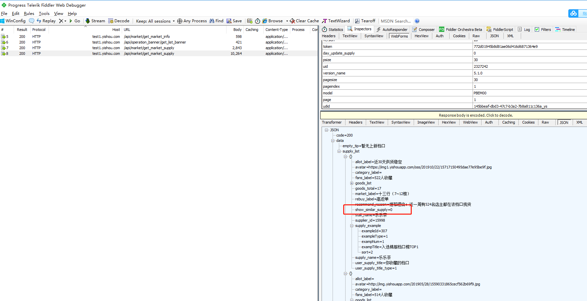The height and width of the screenshot is (301, 587).
Task: Select session 6 get_list_banner
Action: [x=159, y=42]
